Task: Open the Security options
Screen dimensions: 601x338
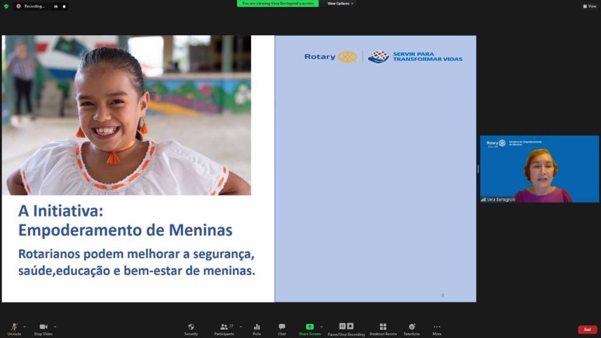Action: (191, 328)
